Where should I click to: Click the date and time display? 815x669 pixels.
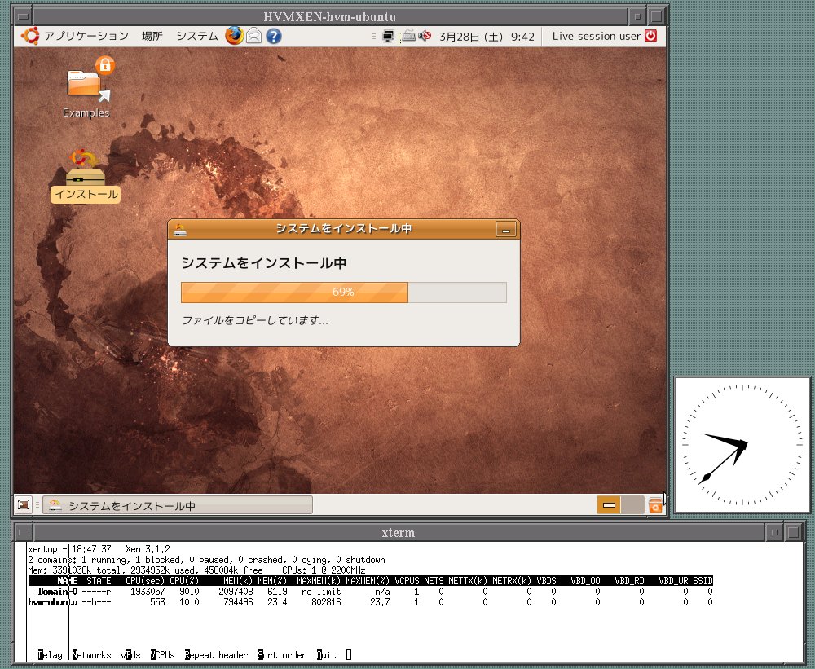click(487, 36)
